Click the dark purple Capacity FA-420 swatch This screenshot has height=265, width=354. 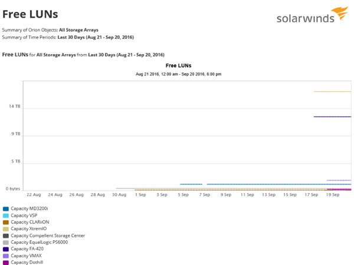coord(6,249)
